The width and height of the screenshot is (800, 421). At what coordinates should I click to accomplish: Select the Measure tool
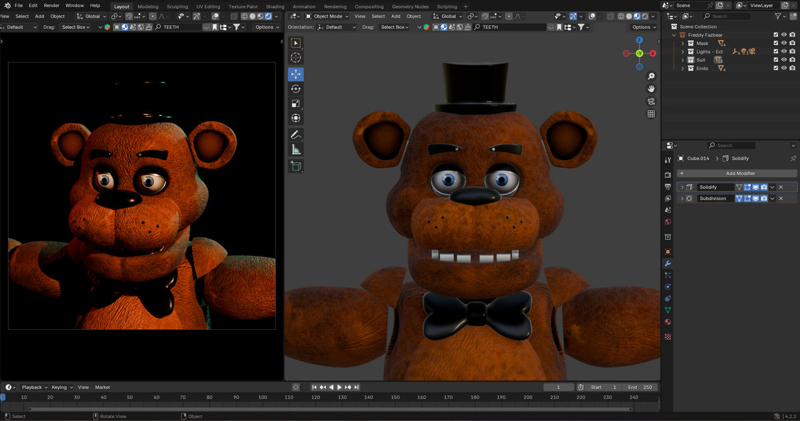tap(296, 150)
